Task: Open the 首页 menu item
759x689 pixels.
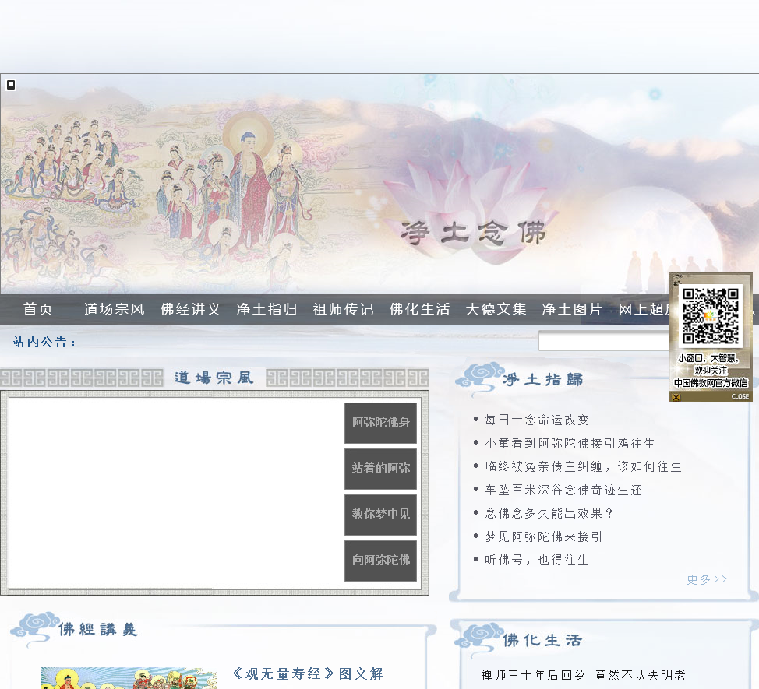Action: [38, 309]
